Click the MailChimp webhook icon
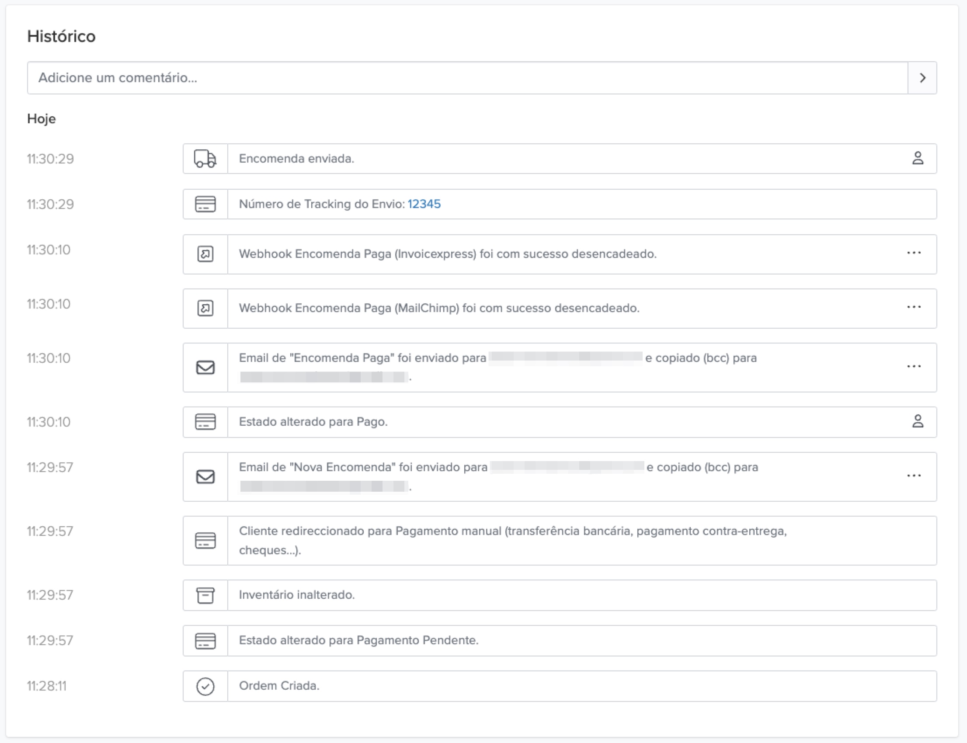The image size is (967, 743). 205,308
